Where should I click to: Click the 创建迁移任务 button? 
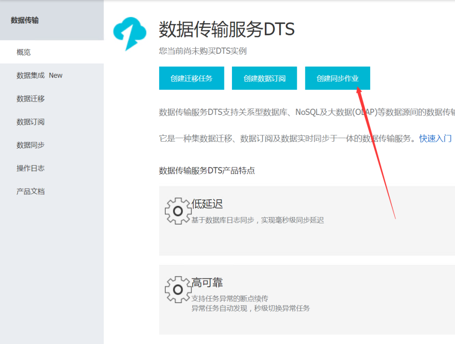[x=192, y=78]
